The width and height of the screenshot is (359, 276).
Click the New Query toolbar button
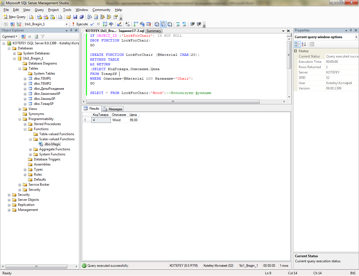click(15, 17)
